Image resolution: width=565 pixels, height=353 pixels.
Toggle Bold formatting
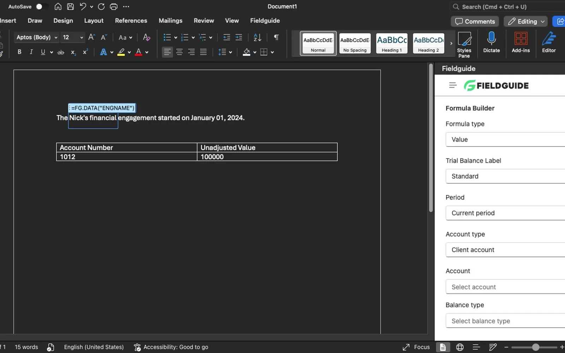[x=19, y=52]
